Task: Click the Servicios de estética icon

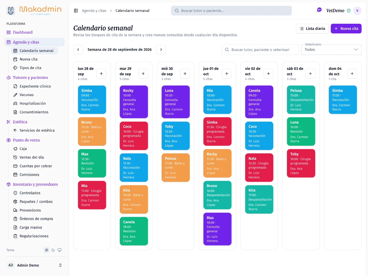Action: tap(15, 130)
